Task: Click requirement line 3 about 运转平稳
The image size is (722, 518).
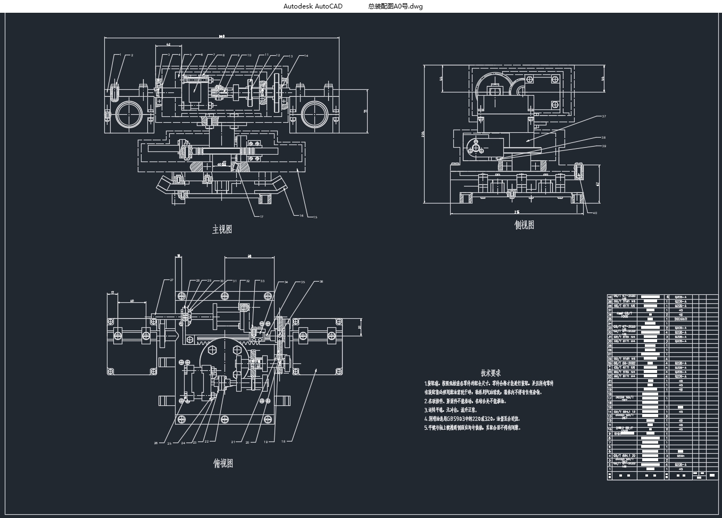Action: point(451,410)
